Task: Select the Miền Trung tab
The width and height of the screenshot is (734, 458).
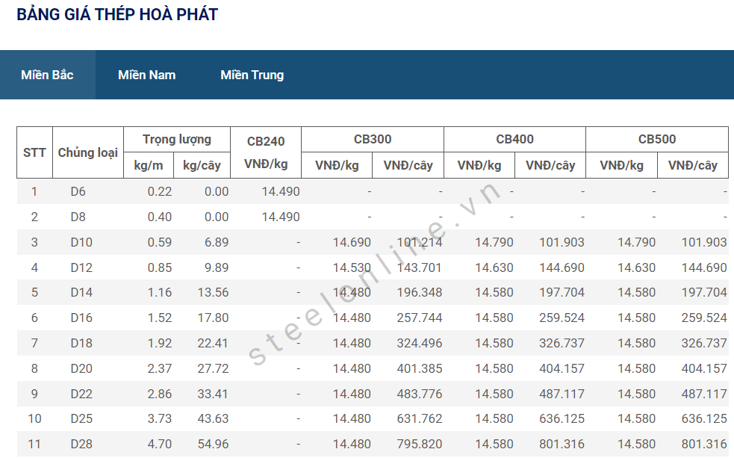Action: (x=252, y=75)
